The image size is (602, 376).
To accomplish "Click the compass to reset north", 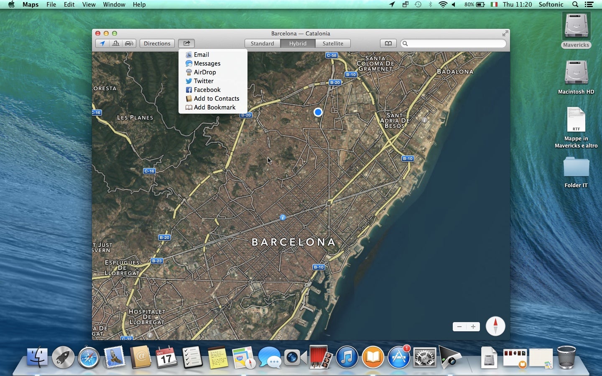I will tap(495, 326).
